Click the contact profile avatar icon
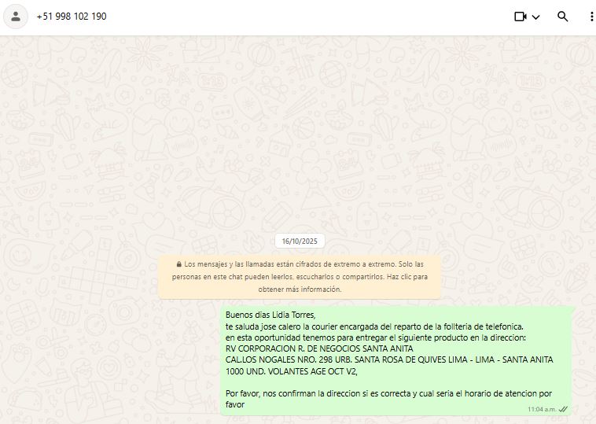The image size is (596, 424). (x=16, y=17)
